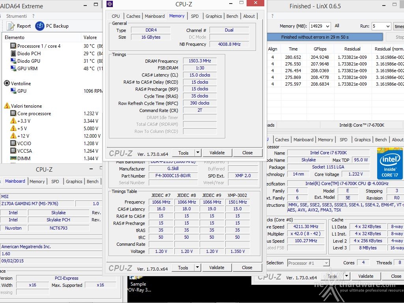Viewport: 404px width, 303px height.
Task: Open the Run count dropdown in LinX
Action: point(382,26)
